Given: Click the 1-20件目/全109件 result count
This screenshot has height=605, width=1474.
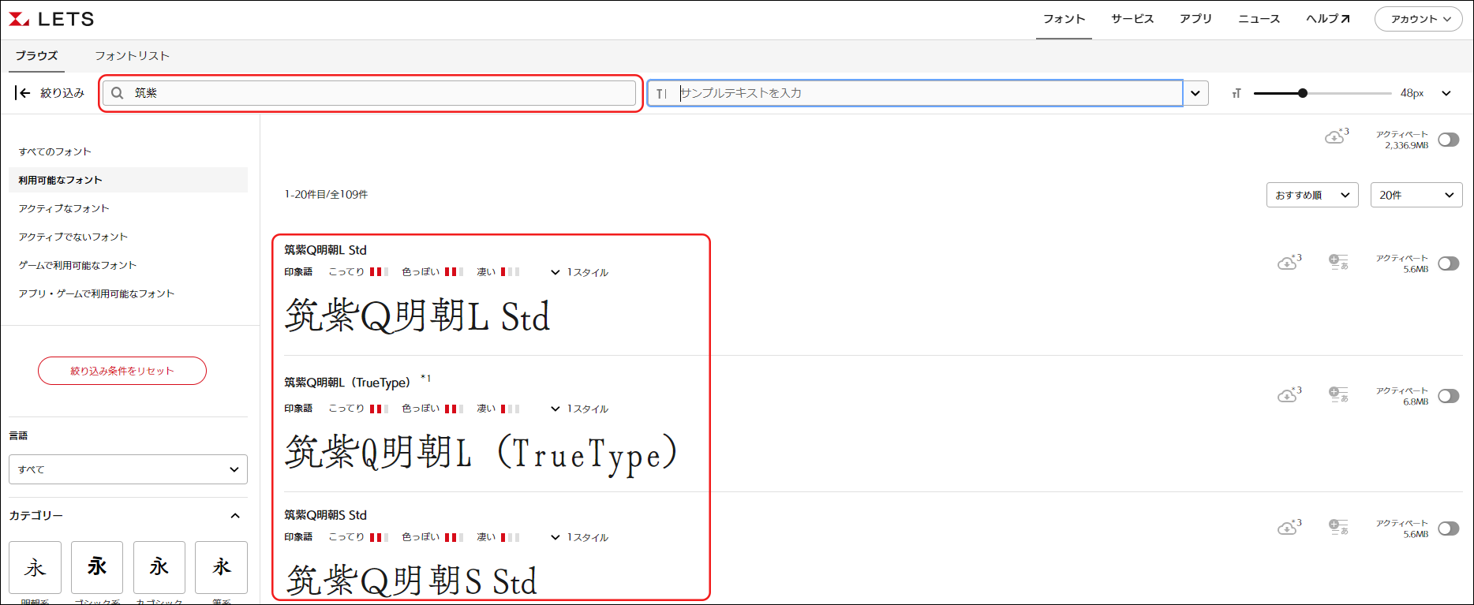Looking at the screenshot, I should [326, 194].
